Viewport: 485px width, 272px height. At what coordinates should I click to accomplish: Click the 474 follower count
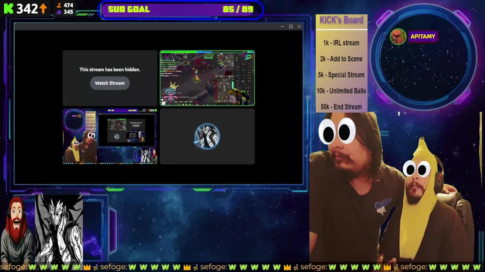(x=68, y=5)
